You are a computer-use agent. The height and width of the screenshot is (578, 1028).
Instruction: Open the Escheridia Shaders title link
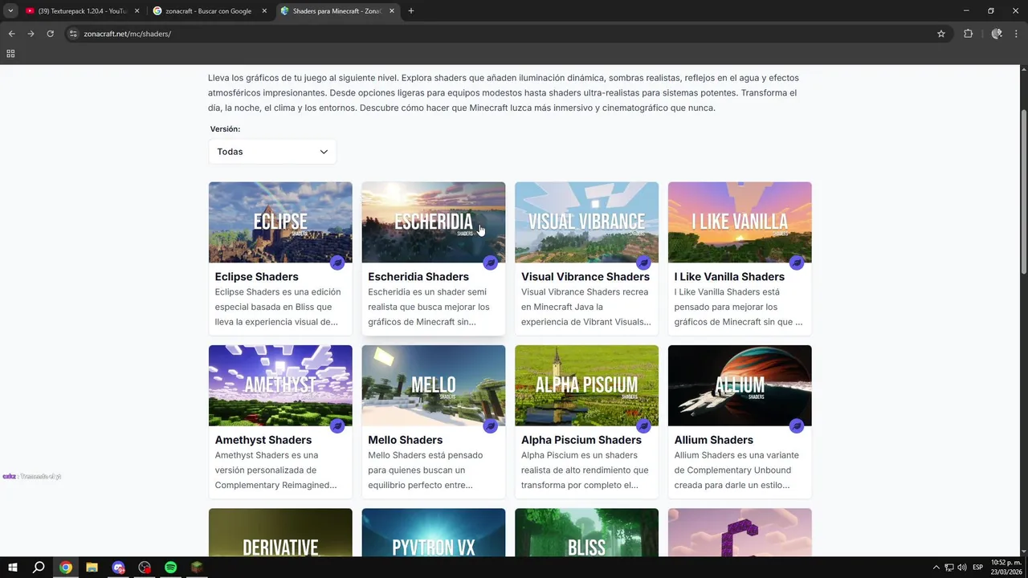[418, 277]
